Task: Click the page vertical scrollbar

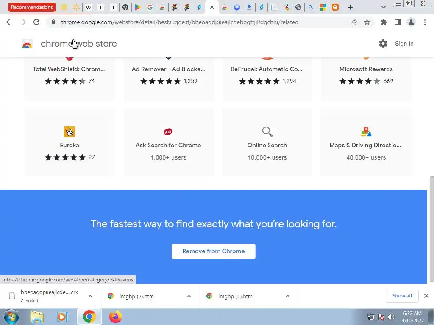Action: point(431,229)
